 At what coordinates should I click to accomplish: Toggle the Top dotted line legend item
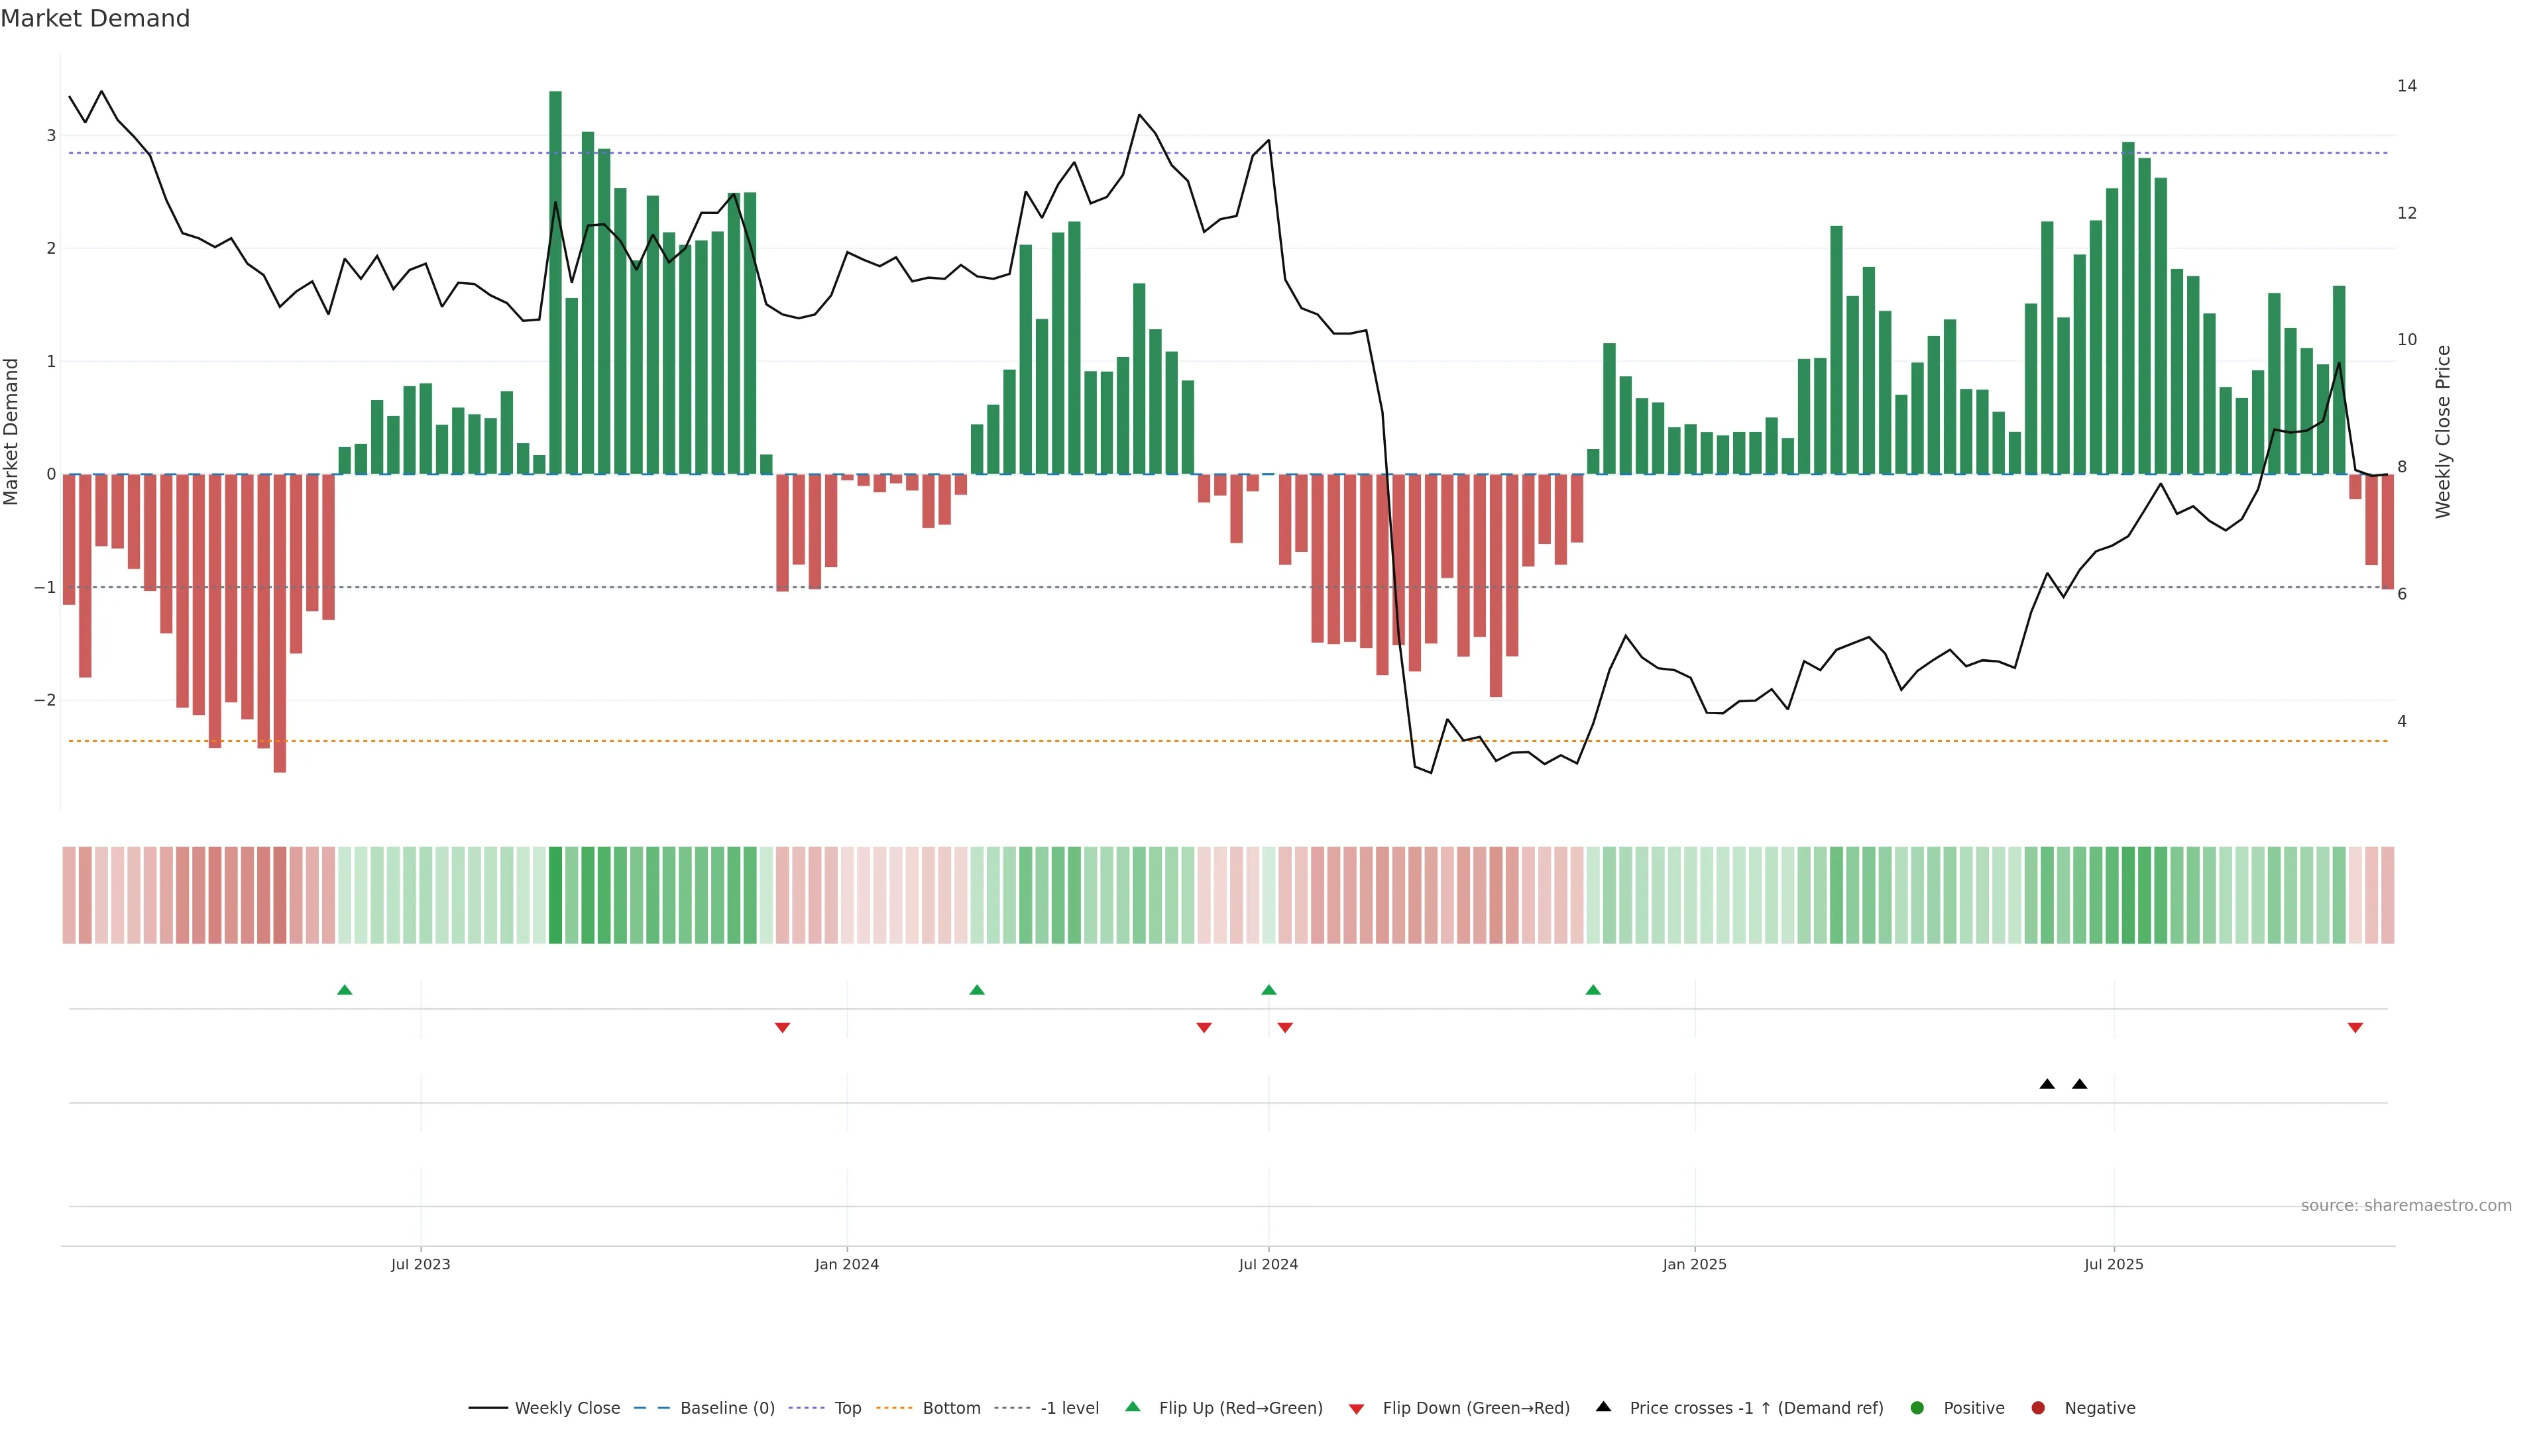click(x=847, y=1408)
